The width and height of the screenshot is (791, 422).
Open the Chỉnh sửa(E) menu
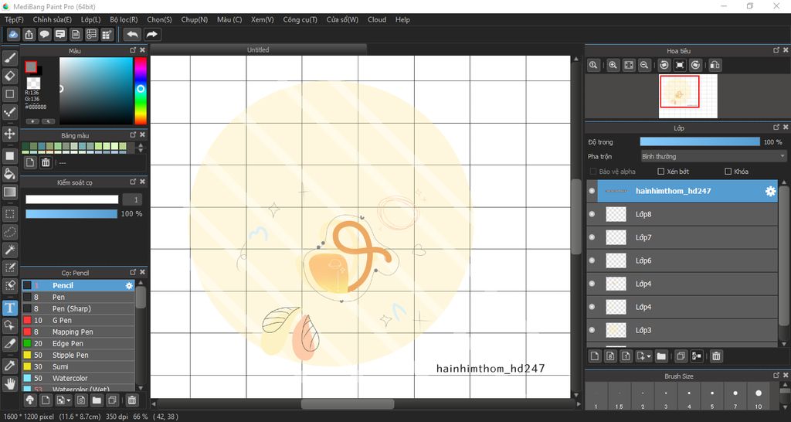(53, 19)
